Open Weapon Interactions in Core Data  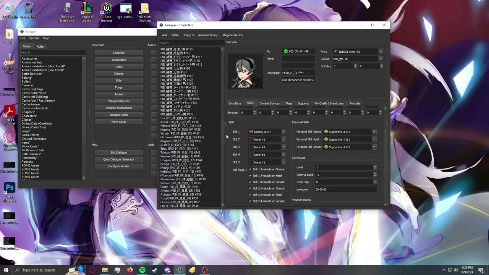pyautogui.click(x=119, y=108)
